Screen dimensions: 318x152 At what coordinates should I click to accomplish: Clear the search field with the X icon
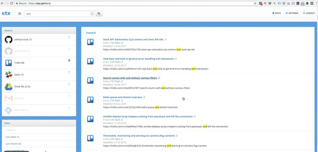tap(92, 14)
